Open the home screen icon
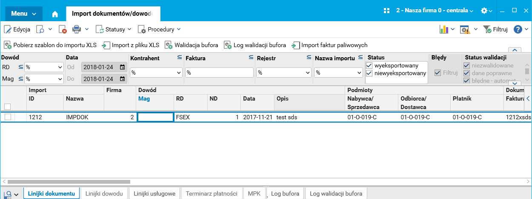532x199 pixels. coord(55,14)
